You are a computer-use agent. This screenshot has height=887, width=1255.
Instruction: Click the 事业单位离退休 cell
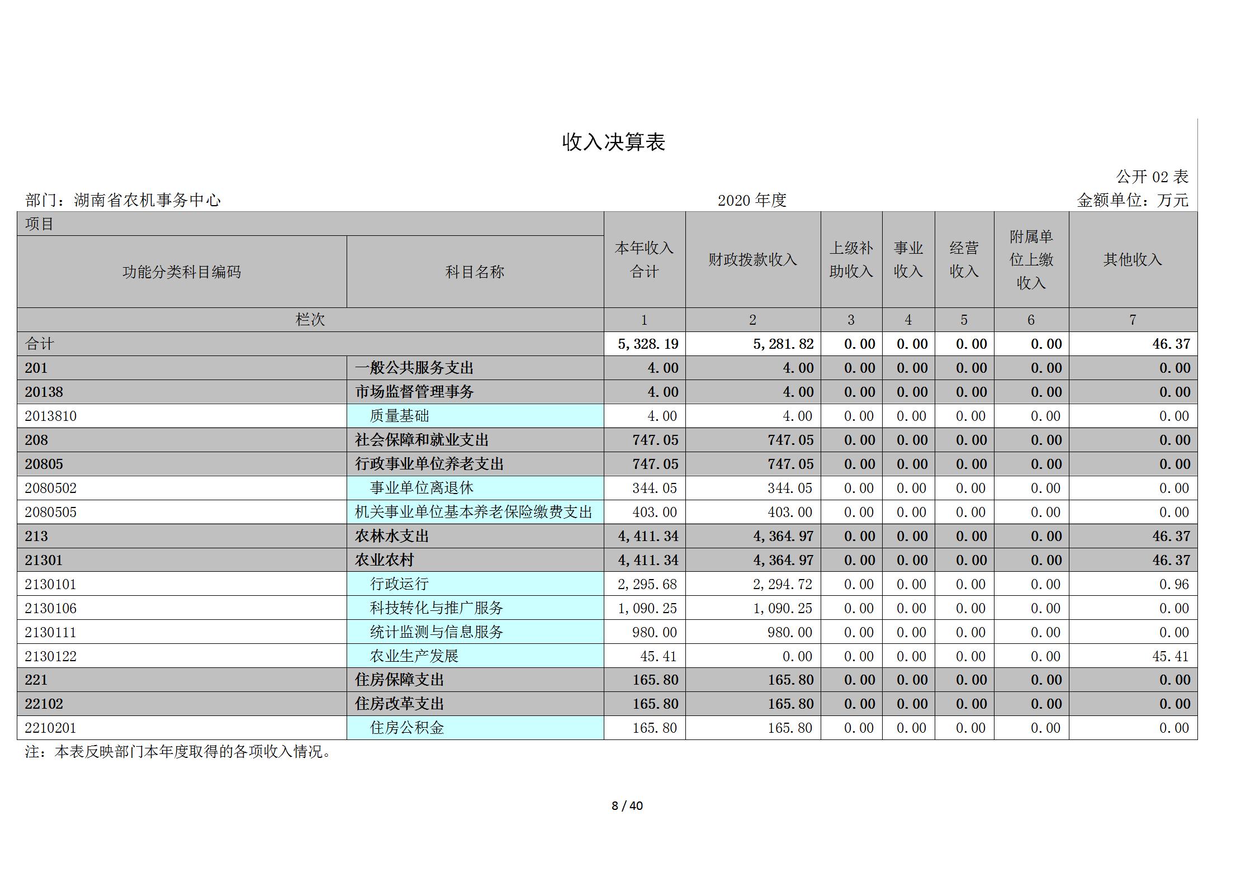[475, 488]
